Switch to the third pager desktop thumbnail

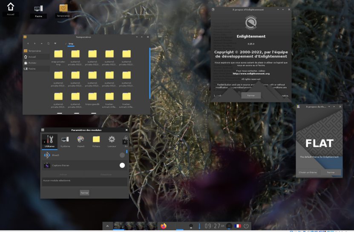(x=141, y=226)
